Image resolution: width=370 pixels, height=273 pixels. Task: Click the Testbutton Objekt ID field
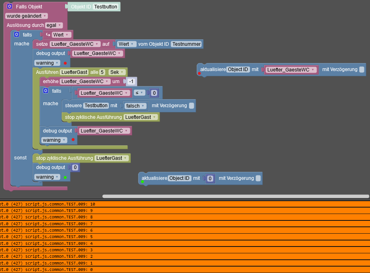[x=106, y=6]
